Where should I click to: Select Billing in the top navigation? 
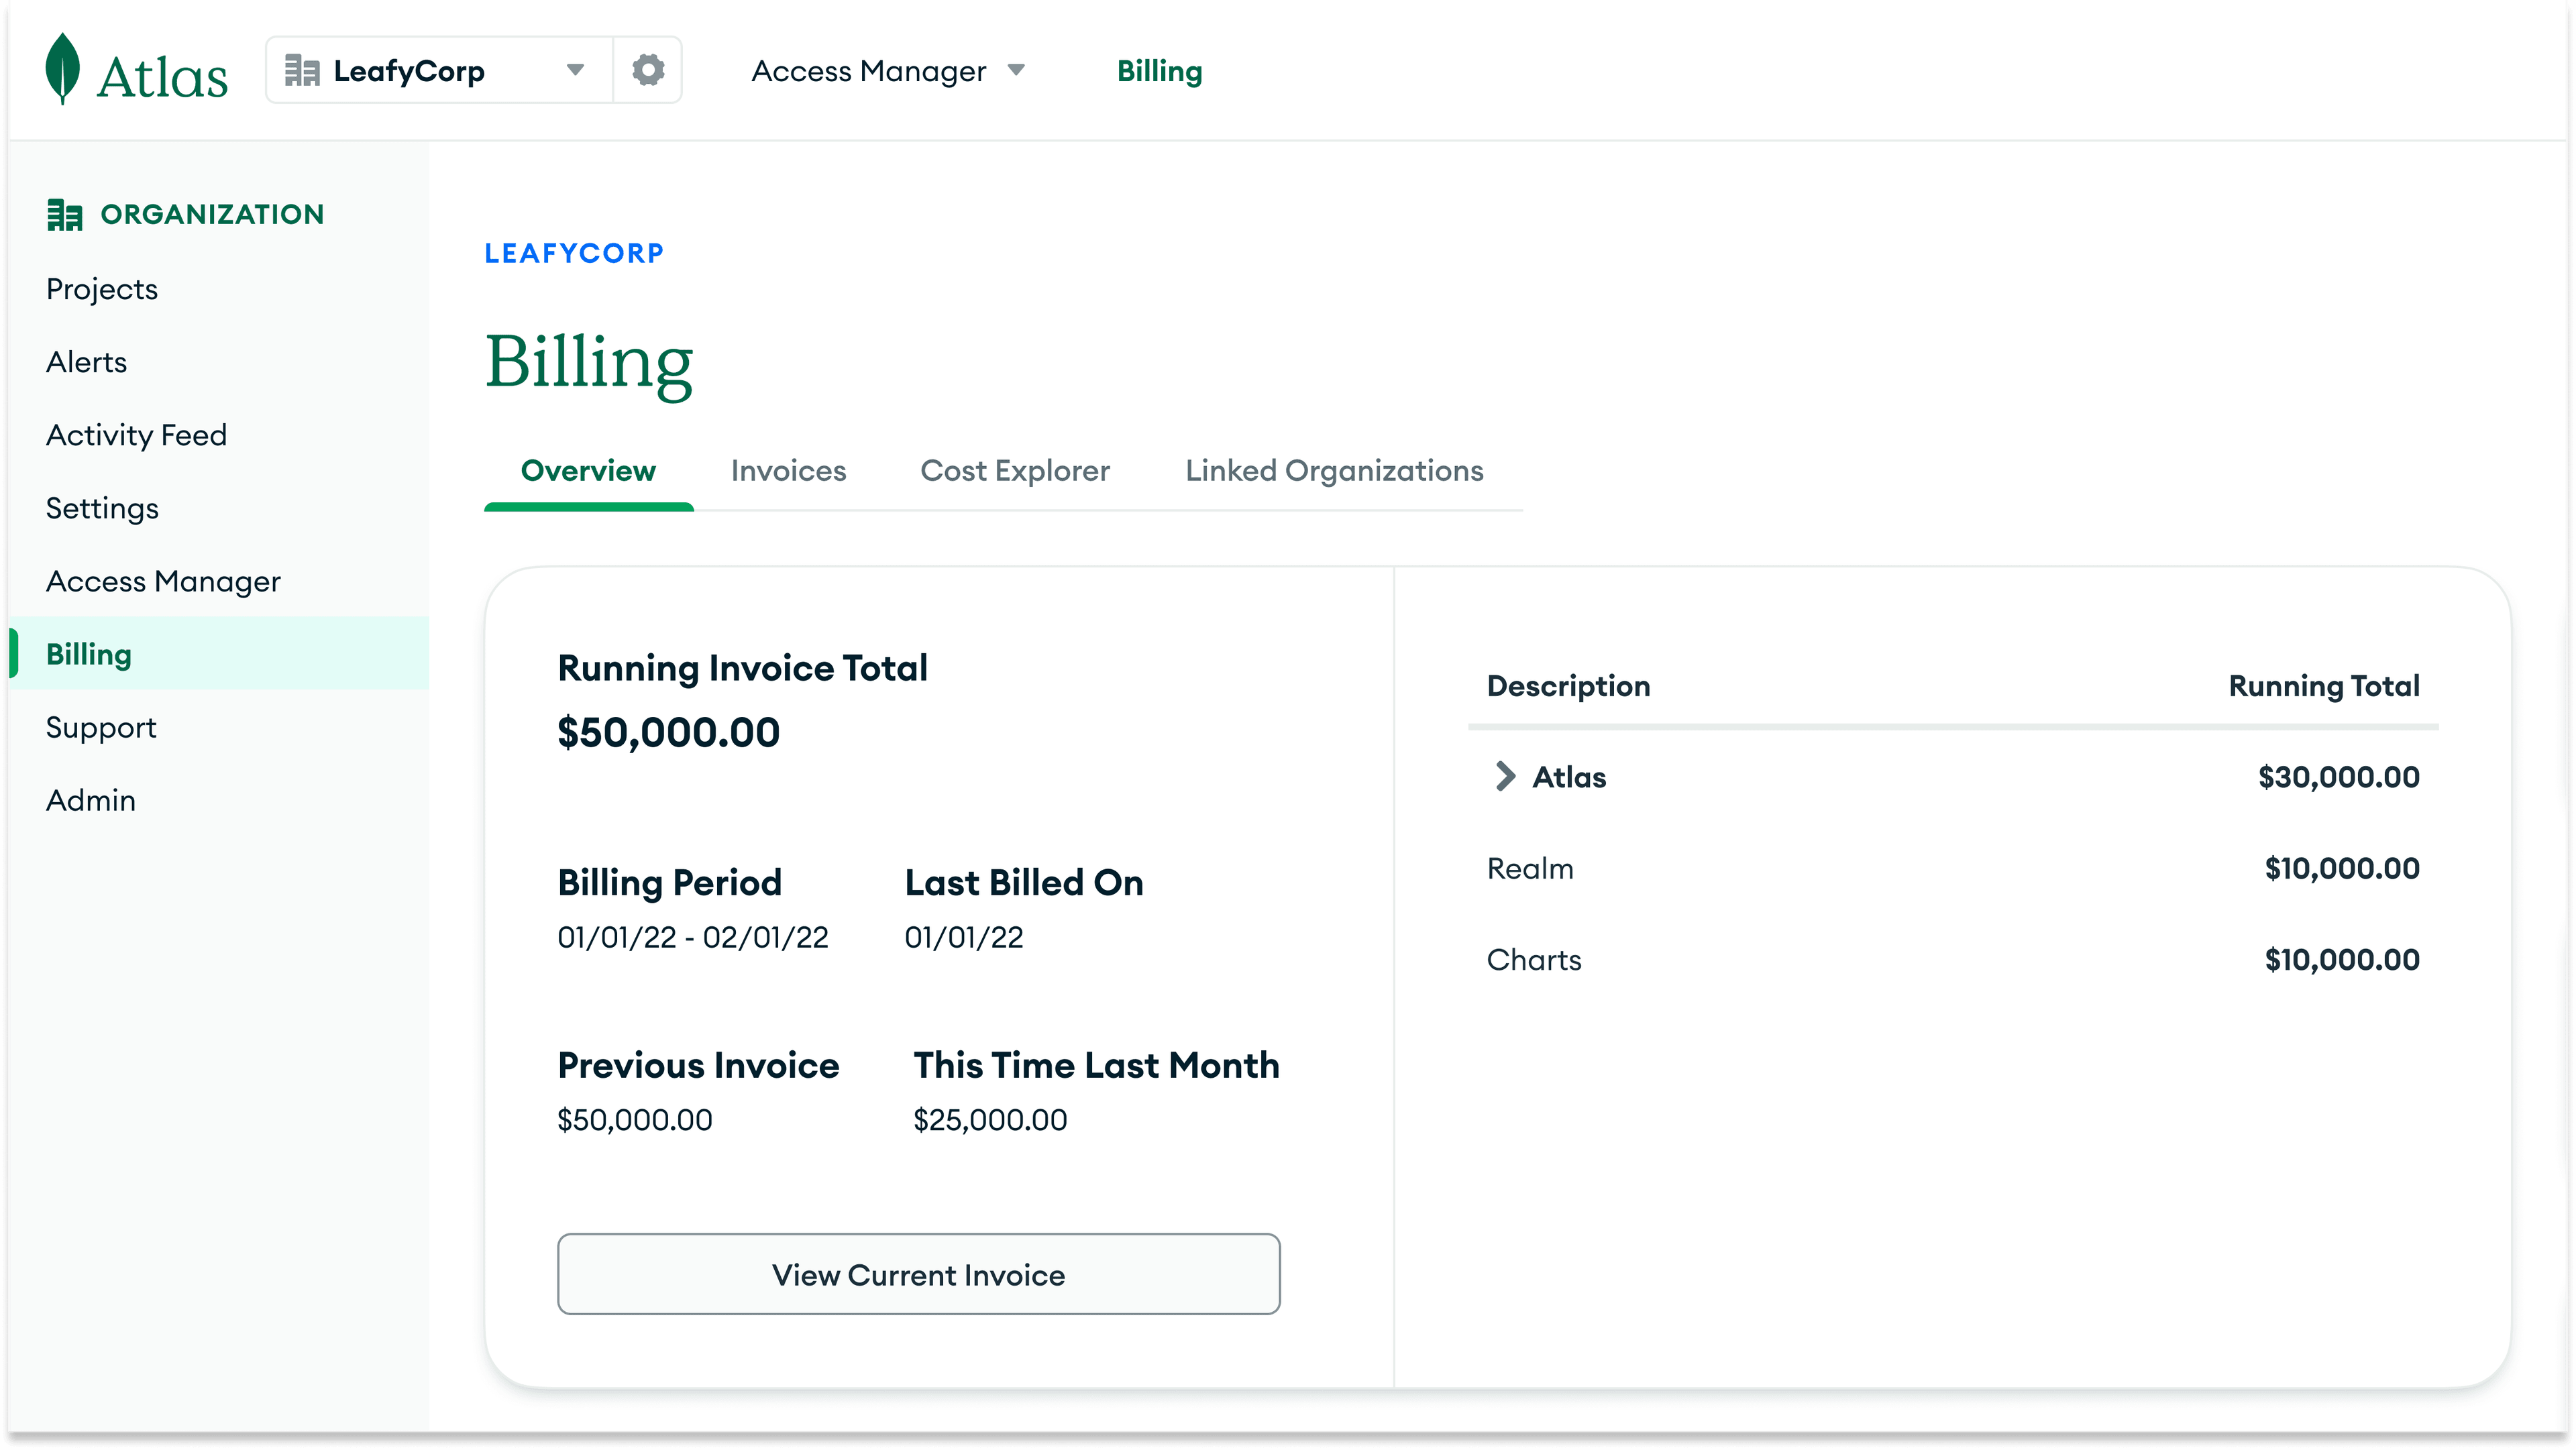tap(1159, 70)
